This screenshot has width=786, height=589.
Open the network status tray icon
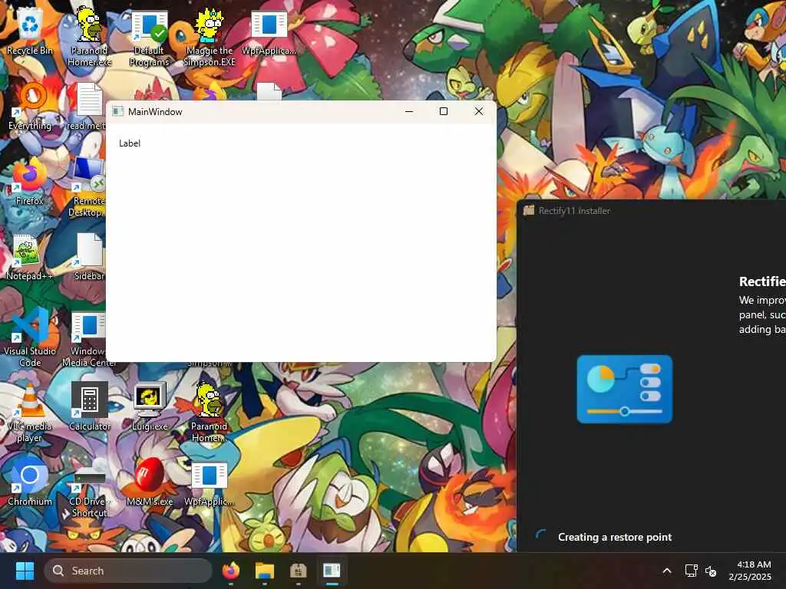[x=691, y=571]
